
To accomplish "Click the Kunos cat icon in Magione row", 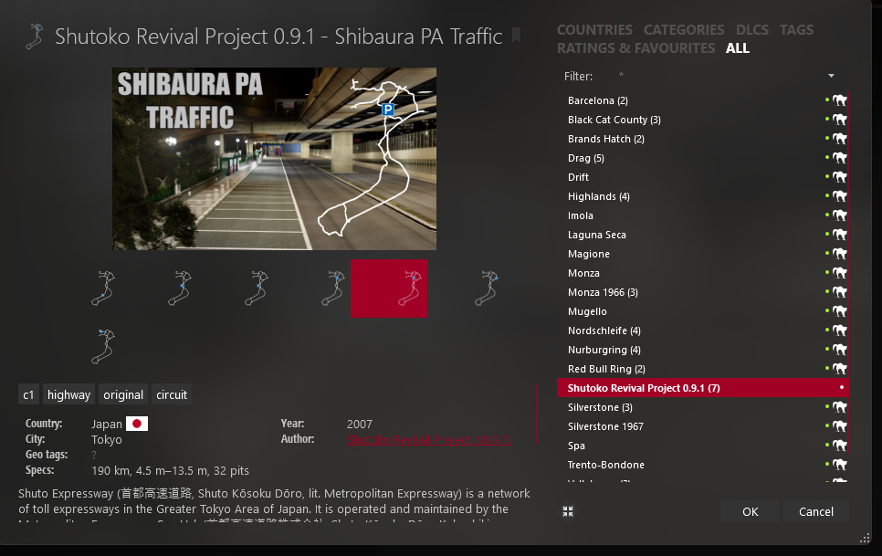I will (x=840, y=254).
